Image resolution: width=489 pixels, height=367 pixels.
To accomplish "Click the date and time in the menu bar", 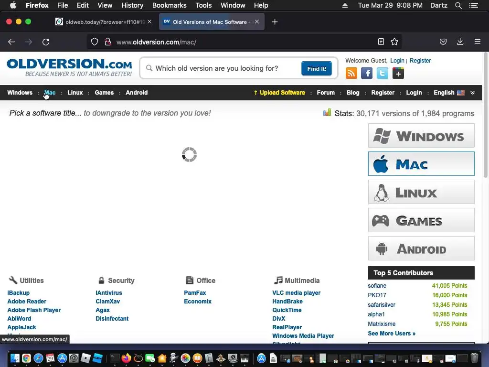I will 390,5.
